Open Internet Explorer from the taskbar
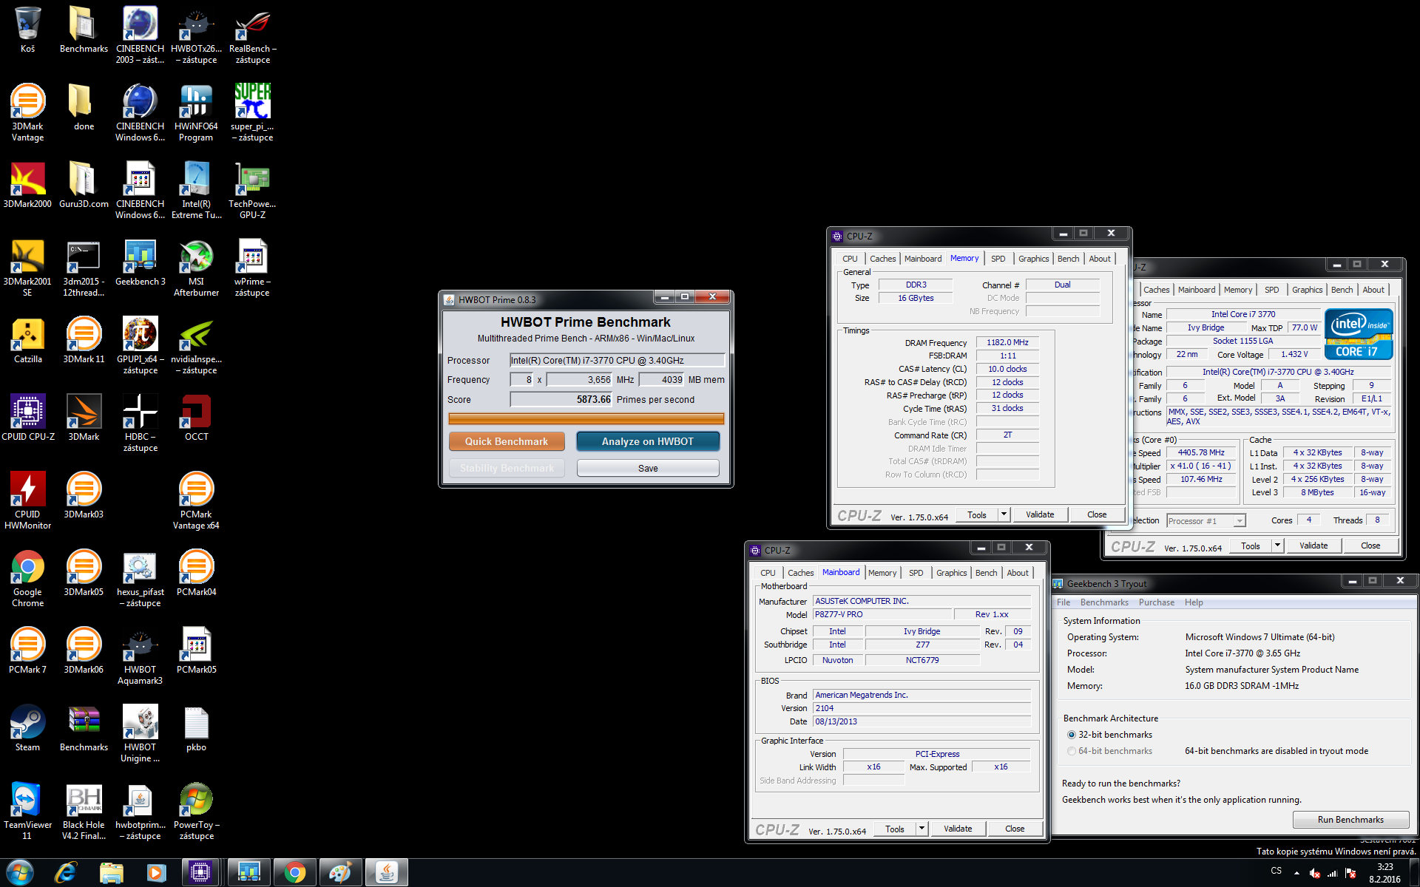 [x=66, y=872]
